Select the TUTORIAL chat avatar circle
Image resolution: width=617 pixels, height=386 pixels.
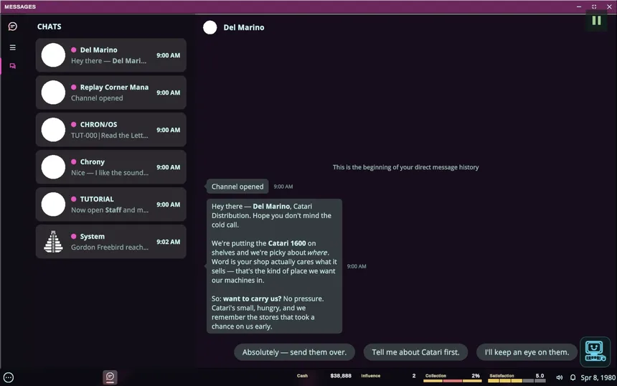(53, 204)
